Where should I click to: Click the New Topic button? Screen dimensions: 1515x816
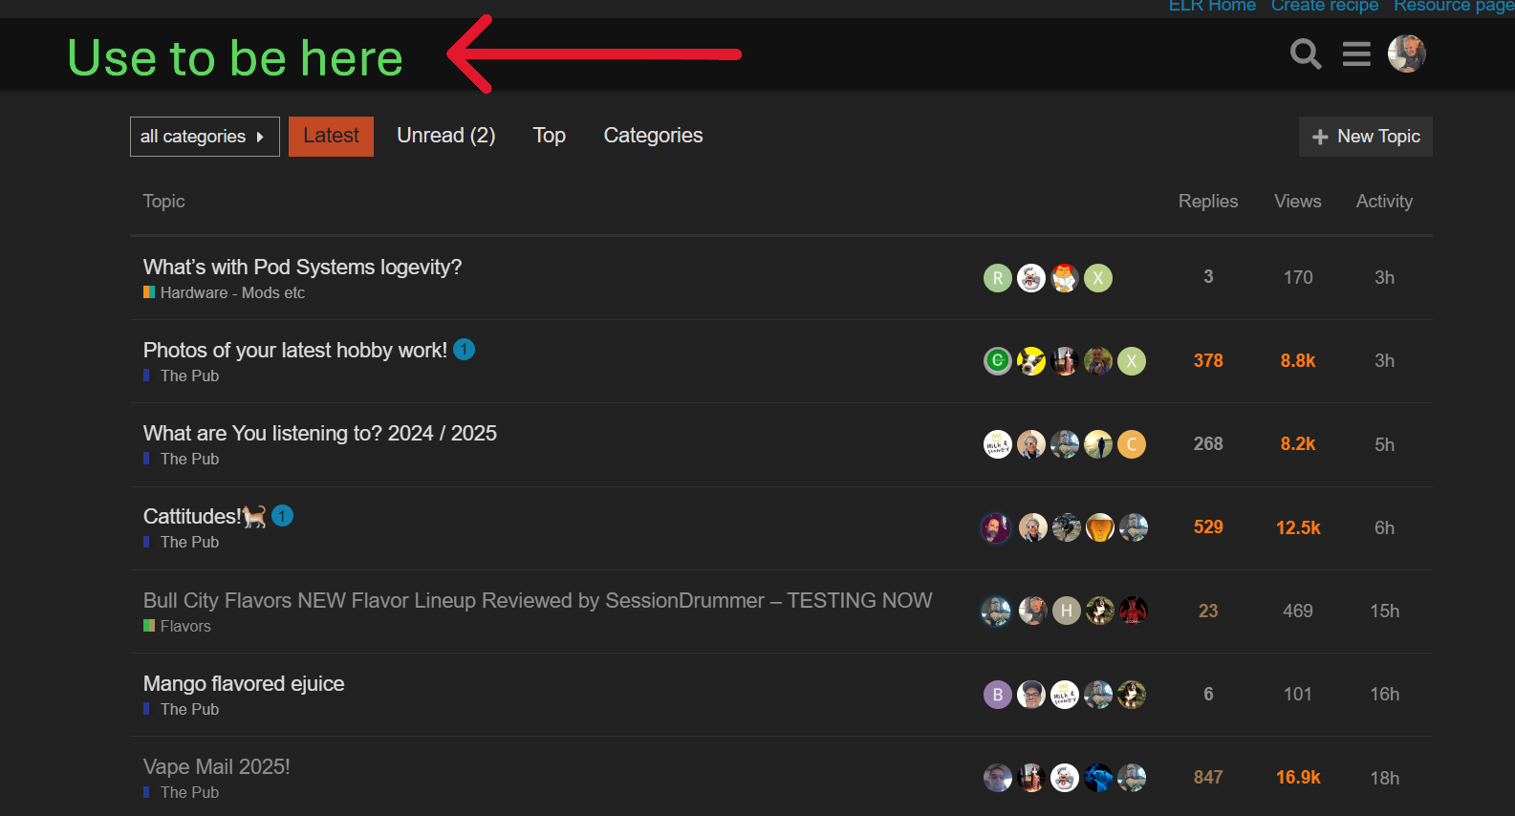(1365, 137)
